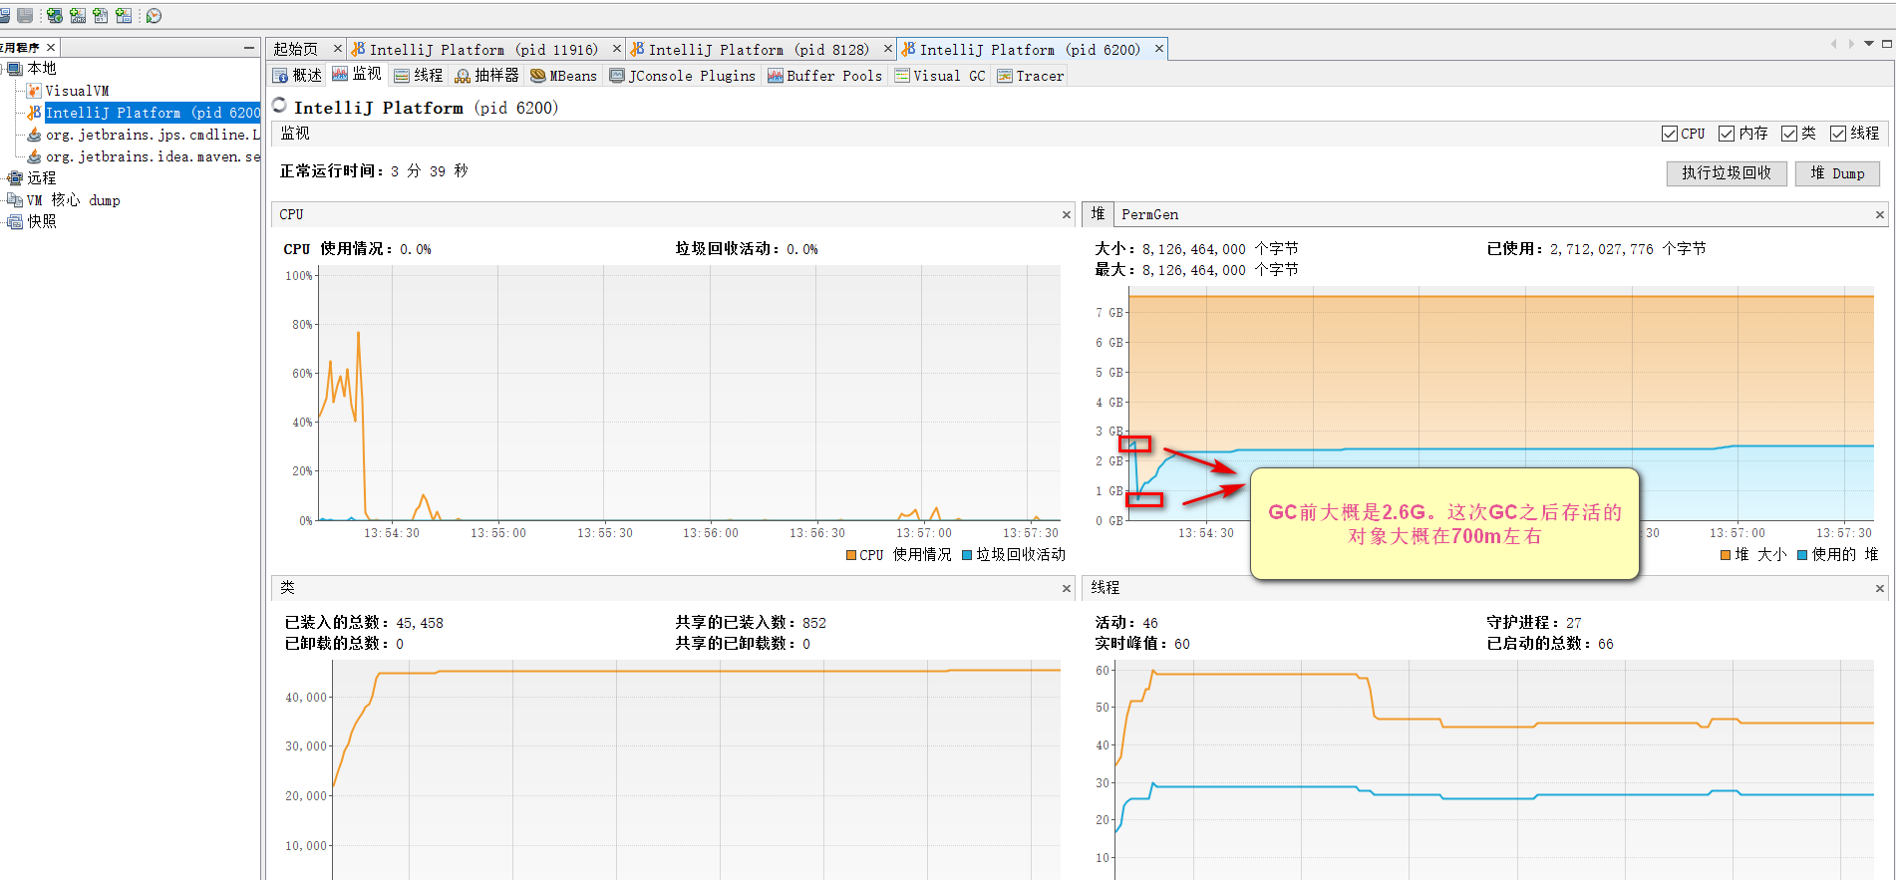Click the 执行垃圾回收 perform GC button
This screenshot has width=1896, height=880.
click(x=1727, y=173)
